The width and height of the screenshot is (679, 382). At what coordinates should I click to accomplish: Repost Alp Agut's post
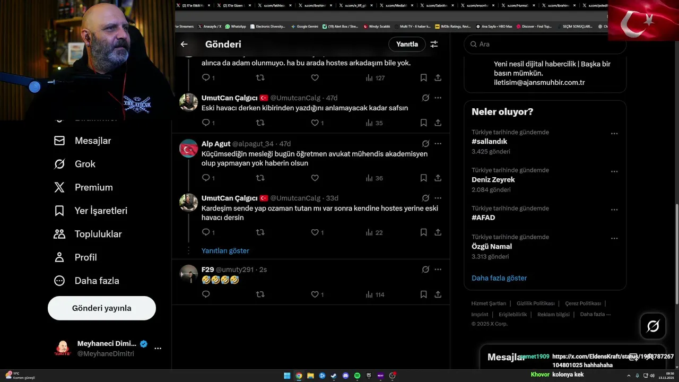tap(260, 178)
